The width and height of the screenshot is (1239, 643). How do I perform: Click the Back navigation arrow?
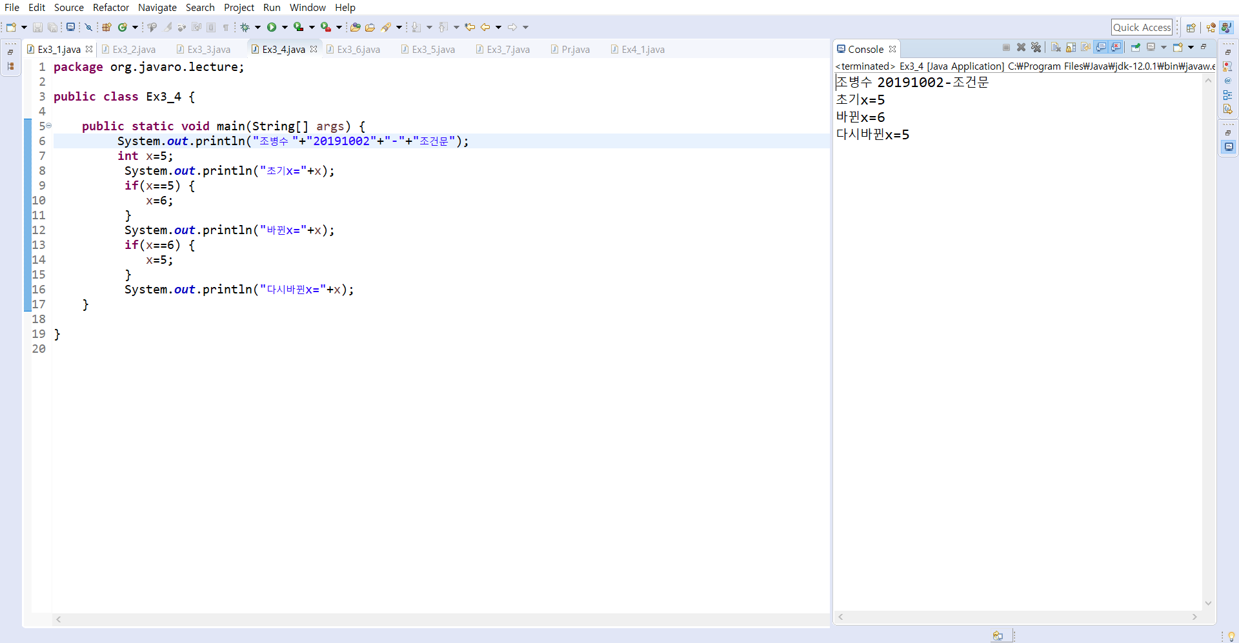point(485,27)
